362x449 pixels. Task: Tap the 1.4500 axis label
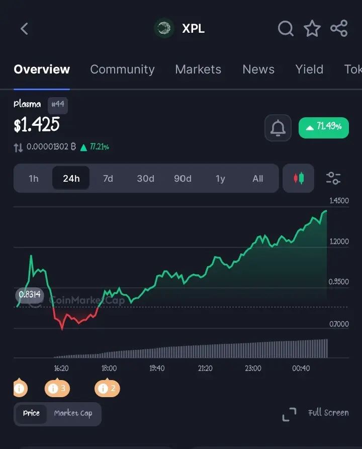(339, 201)
